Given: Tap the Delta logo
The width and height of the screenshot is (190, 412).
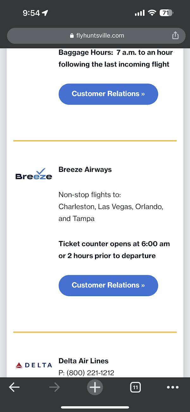Looking at the screenshot, I should [34, 365].
